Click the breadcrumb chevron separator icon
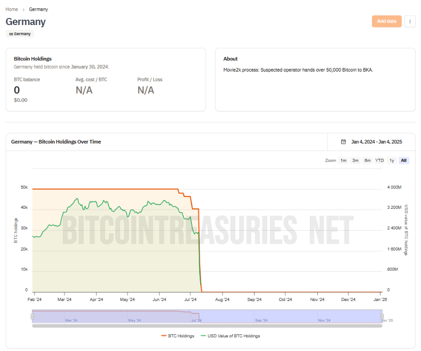 [x=23, y=9]
